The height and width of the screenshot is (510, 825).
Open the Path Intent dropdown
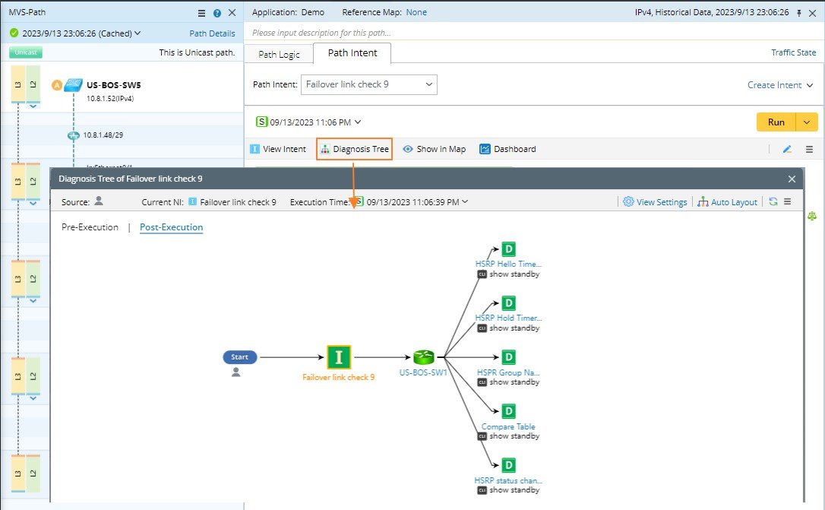pyautogui.click(x=369, y=84)
